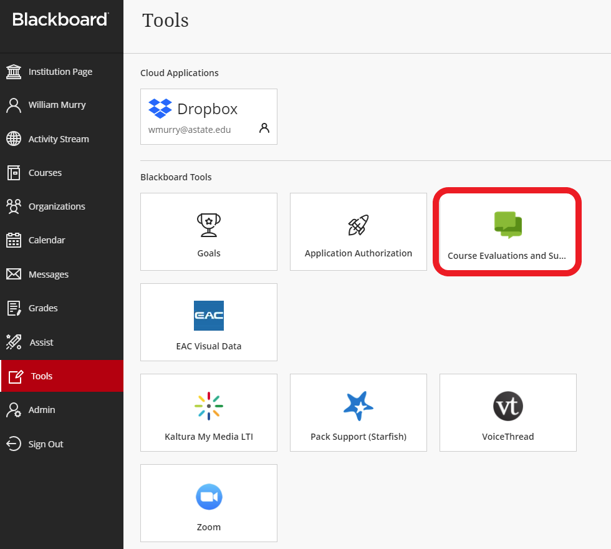This screenshot has height=549, width=611.
Task: Click the VoiceThread vt icon
Action: coord(508,406)
